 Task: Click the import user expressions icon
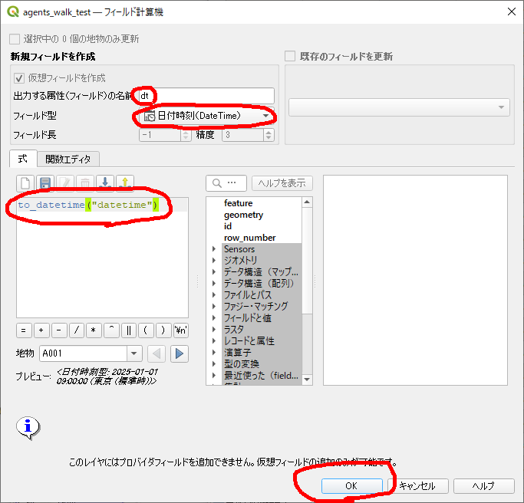[105, 183]
